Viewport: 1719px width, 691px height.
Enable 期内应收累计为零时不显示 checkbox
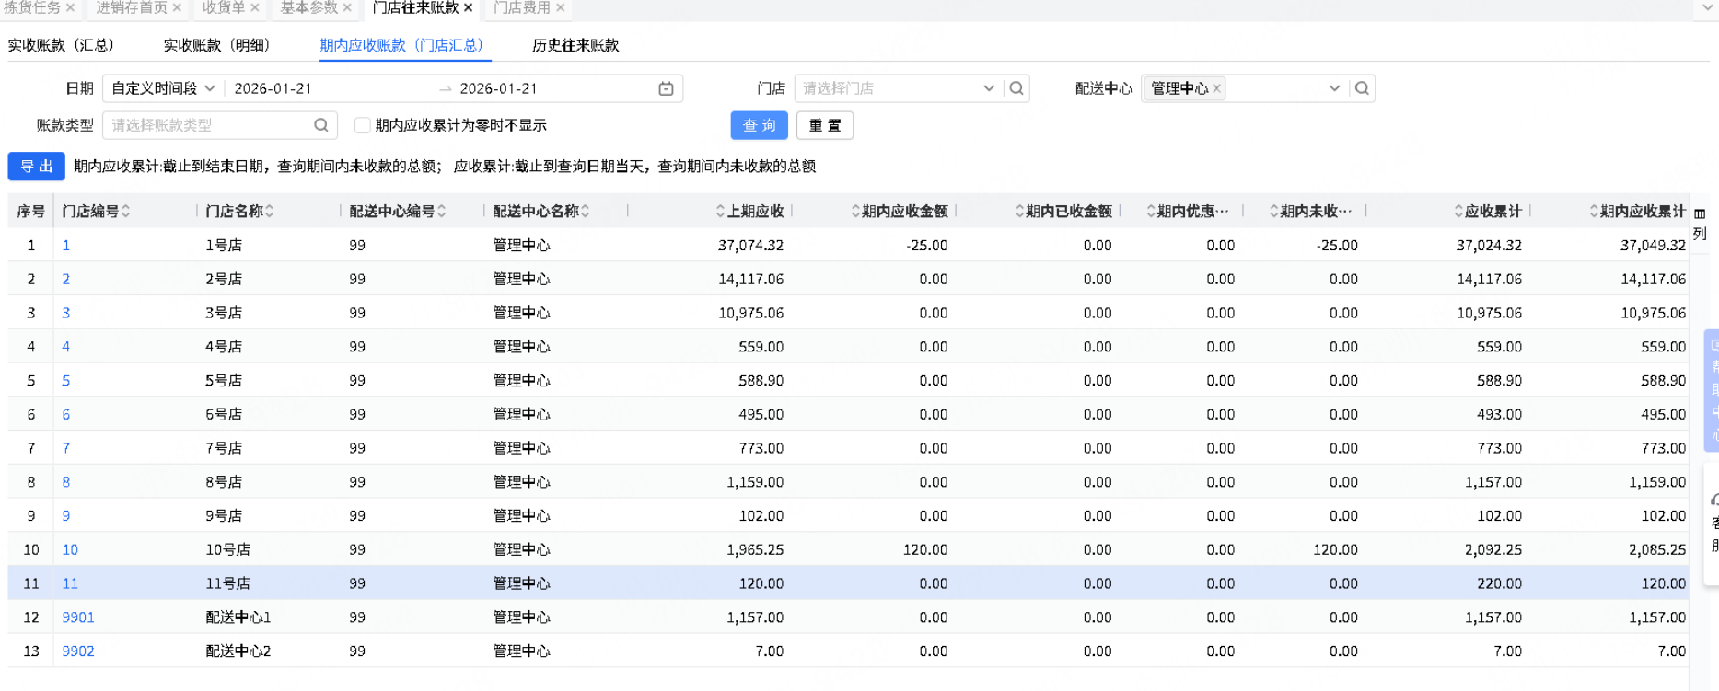[363, 125]
